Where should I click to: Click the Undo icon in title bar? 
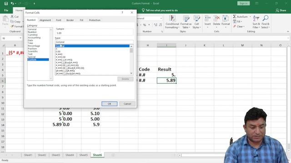pos(12,4)
